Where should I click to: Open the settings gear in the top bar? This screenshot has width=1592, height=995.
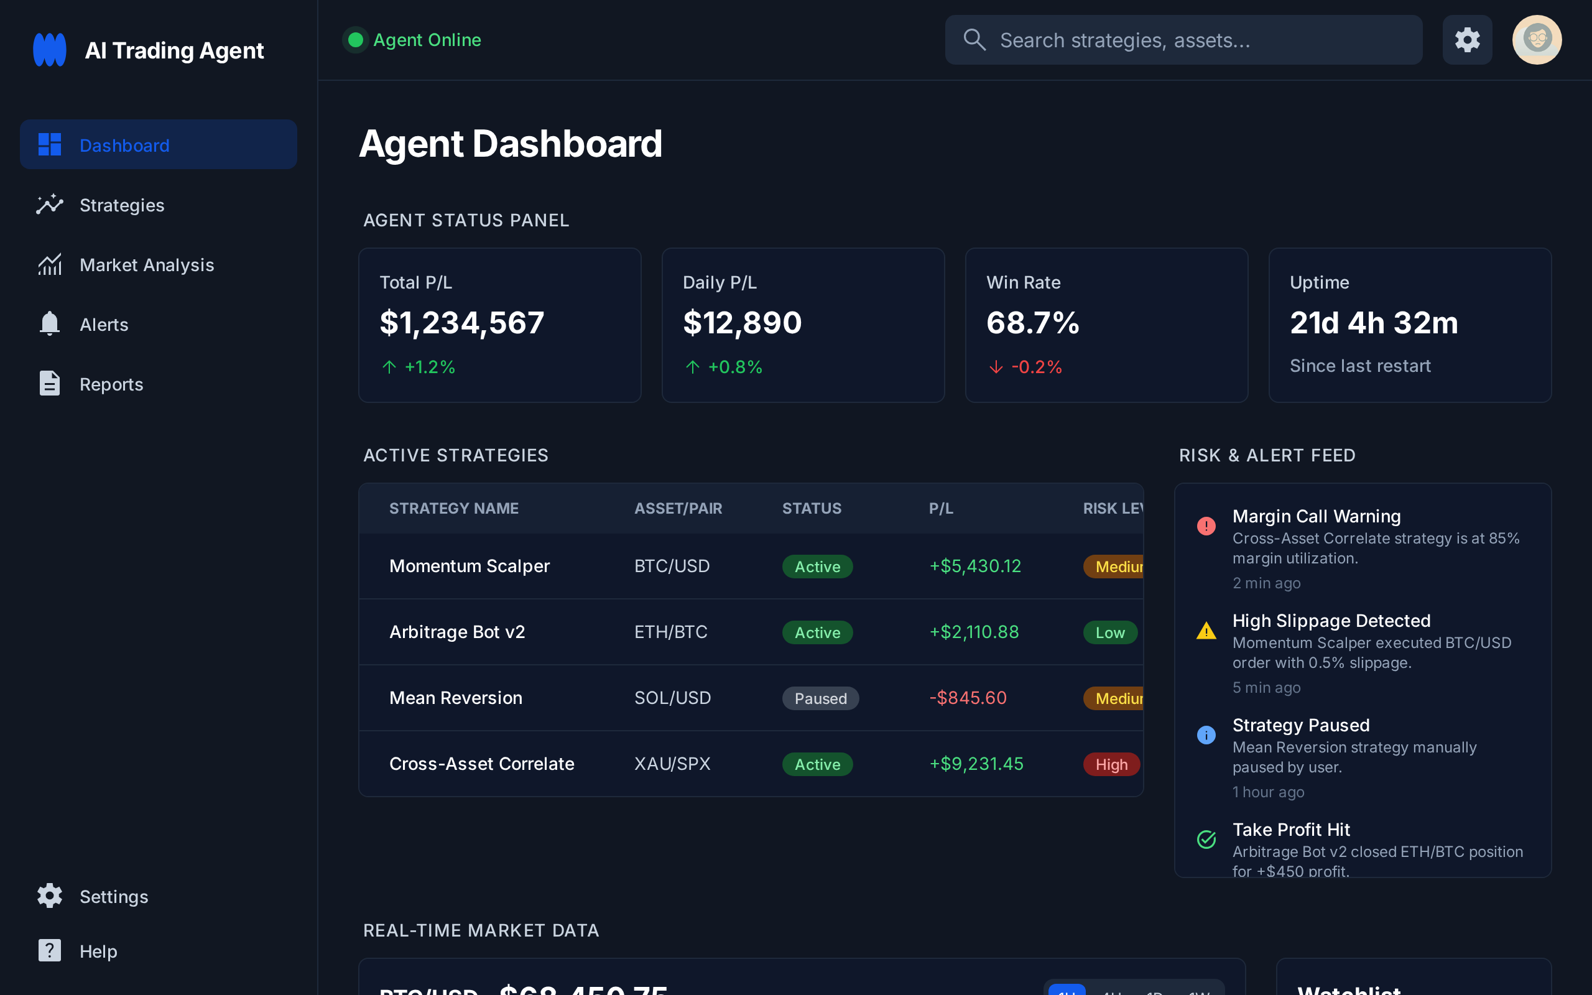1467,39
